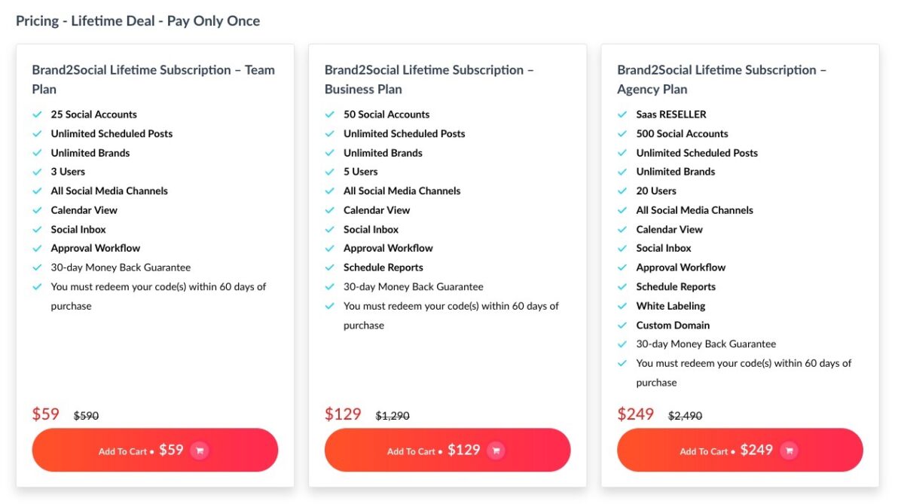The height and width of the screenshot is (504, 904).
Task: Click the cart icon on the Business Plan button
Action: click(x=496, y=450)
